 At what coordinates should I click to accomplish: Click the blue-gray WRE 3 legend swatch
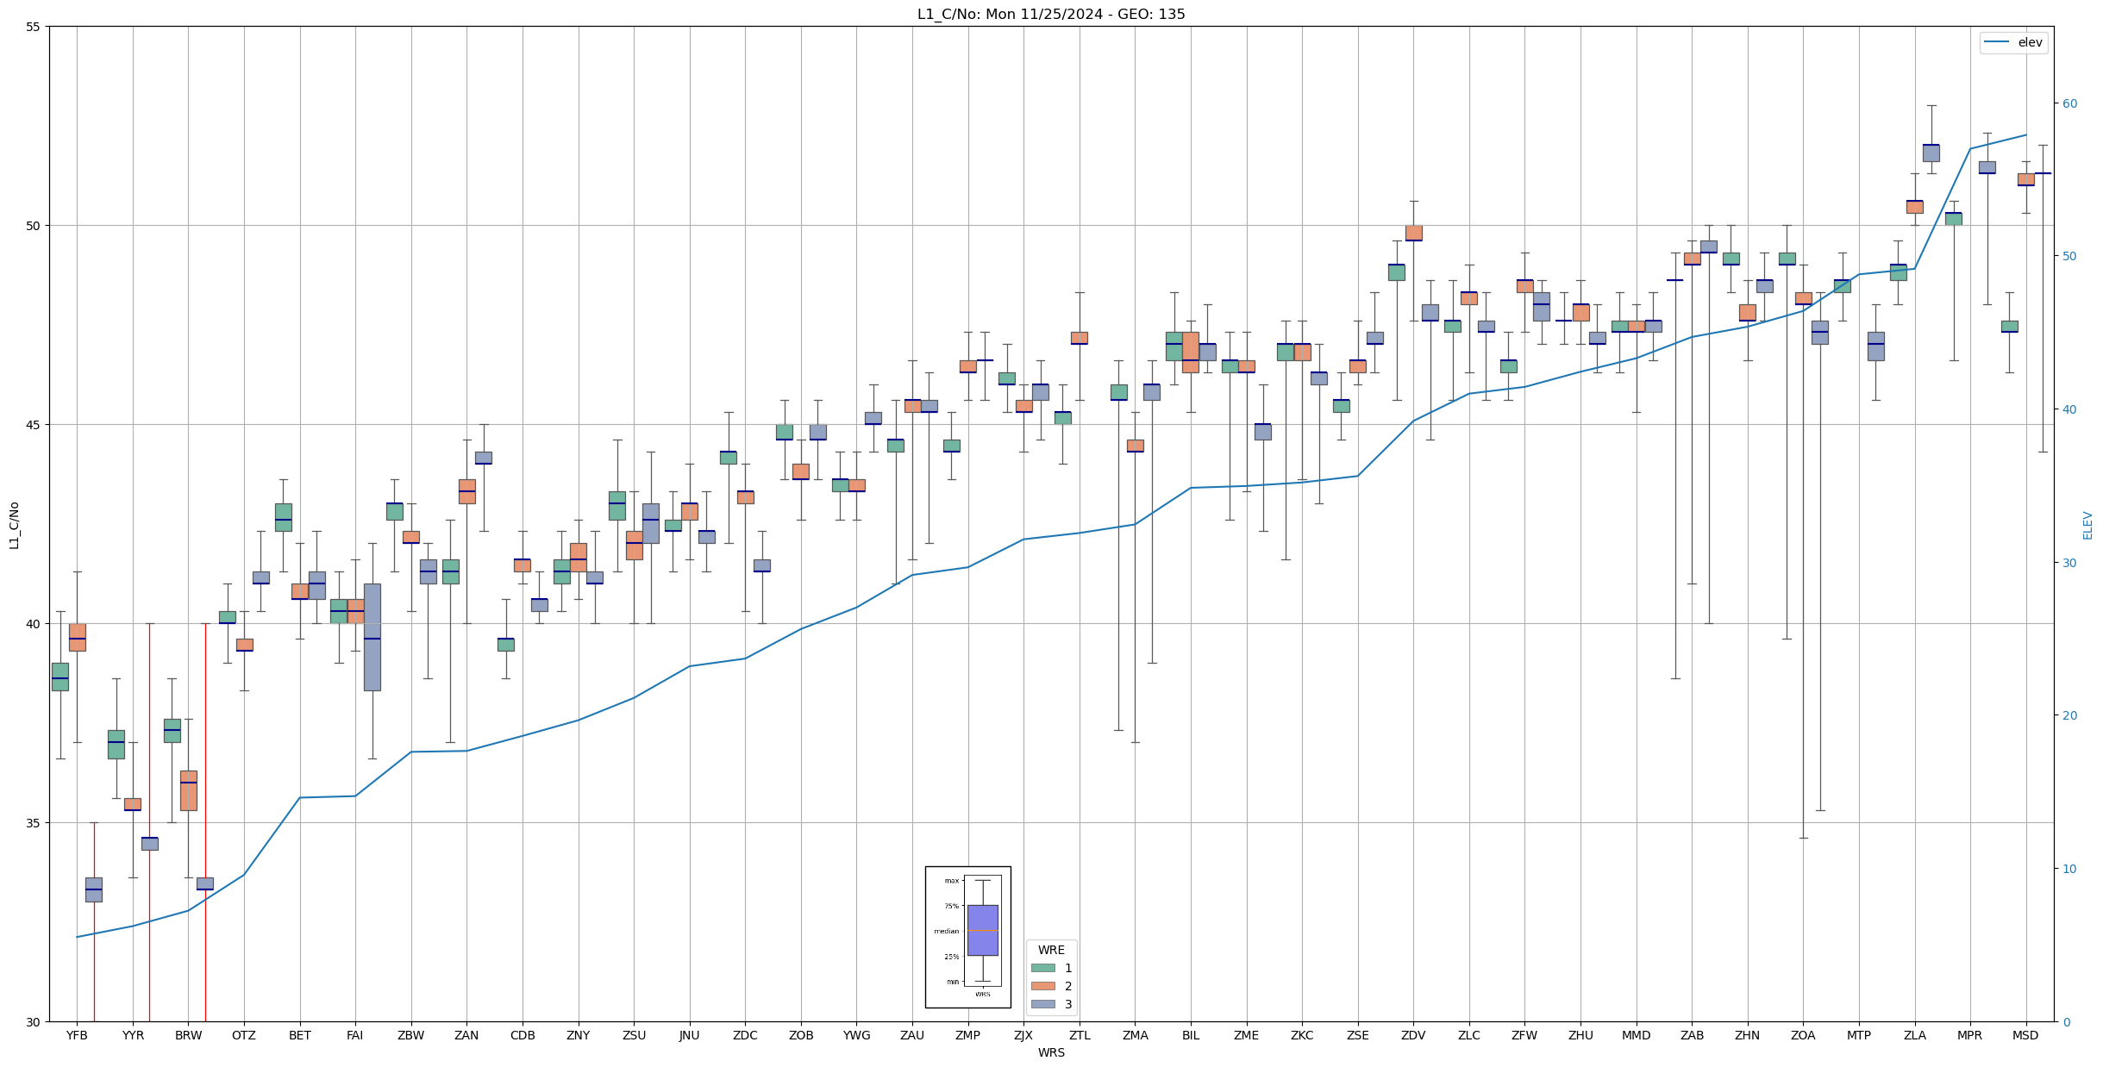coord(1042,1004)
